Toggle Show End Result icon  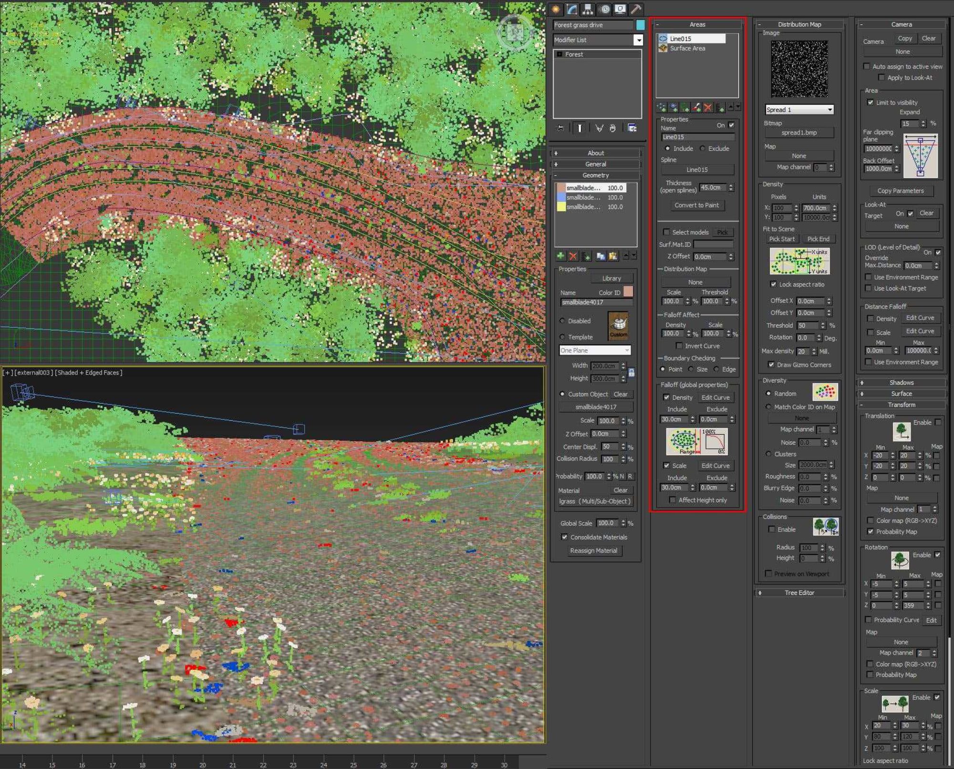[x=580, y=128]
